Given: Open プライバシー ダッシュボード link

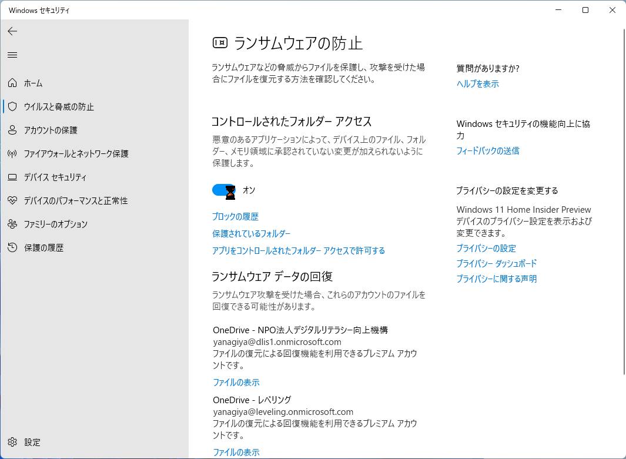Looking at the screenshot, I should pyautogui.click(x=496, y=263).
